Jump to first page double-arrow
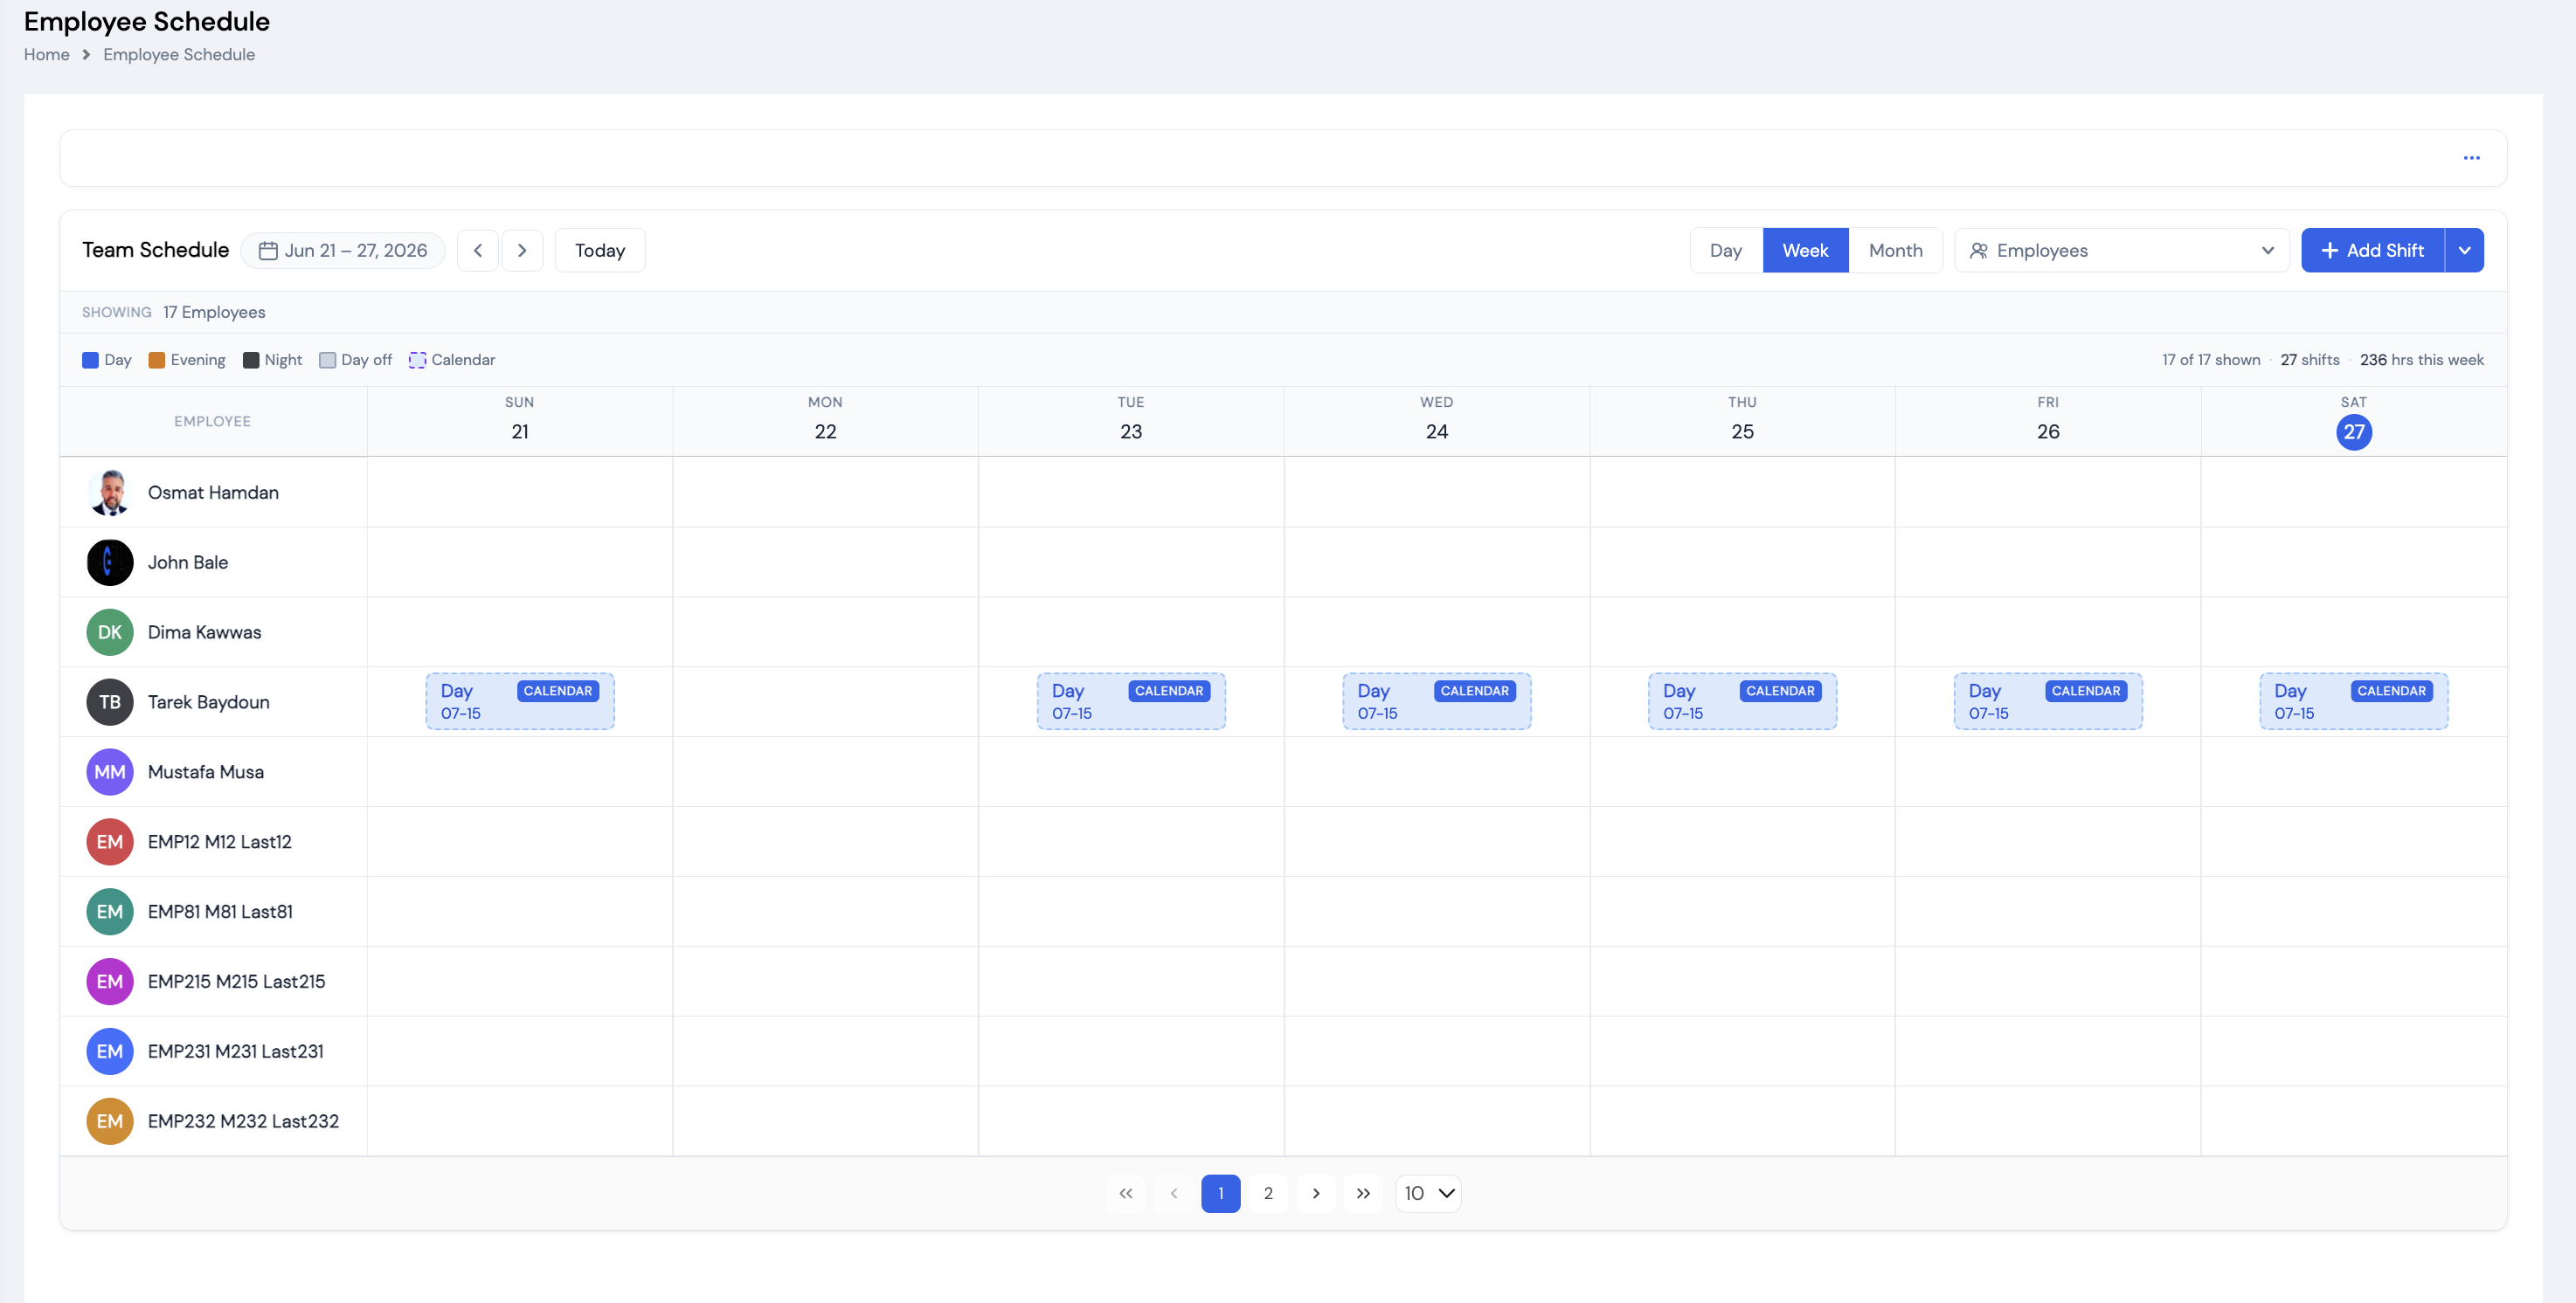 click(1126, 1193)
